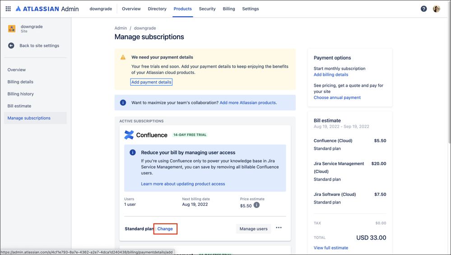The image size is (451, 255).
Task: Open the Confluence more options ellipsis
Action: pyautogui.click(x=279, y=227)
